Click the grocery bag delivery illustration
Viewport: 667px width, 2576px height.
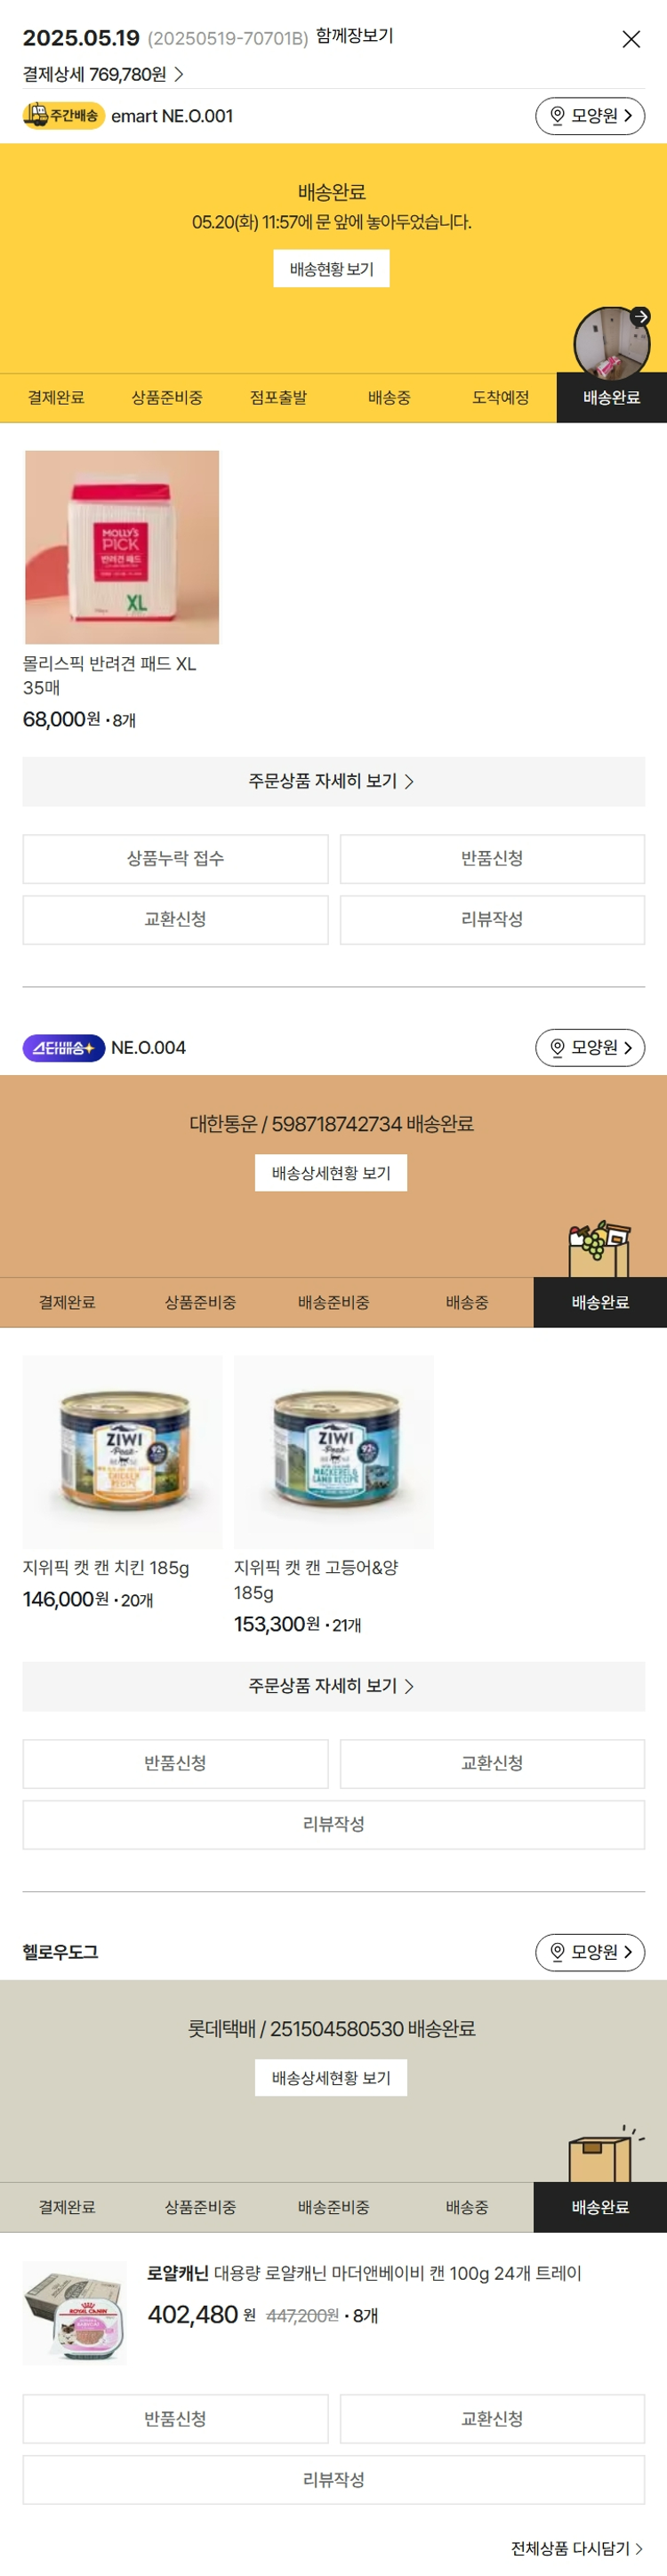[599, 1248]
